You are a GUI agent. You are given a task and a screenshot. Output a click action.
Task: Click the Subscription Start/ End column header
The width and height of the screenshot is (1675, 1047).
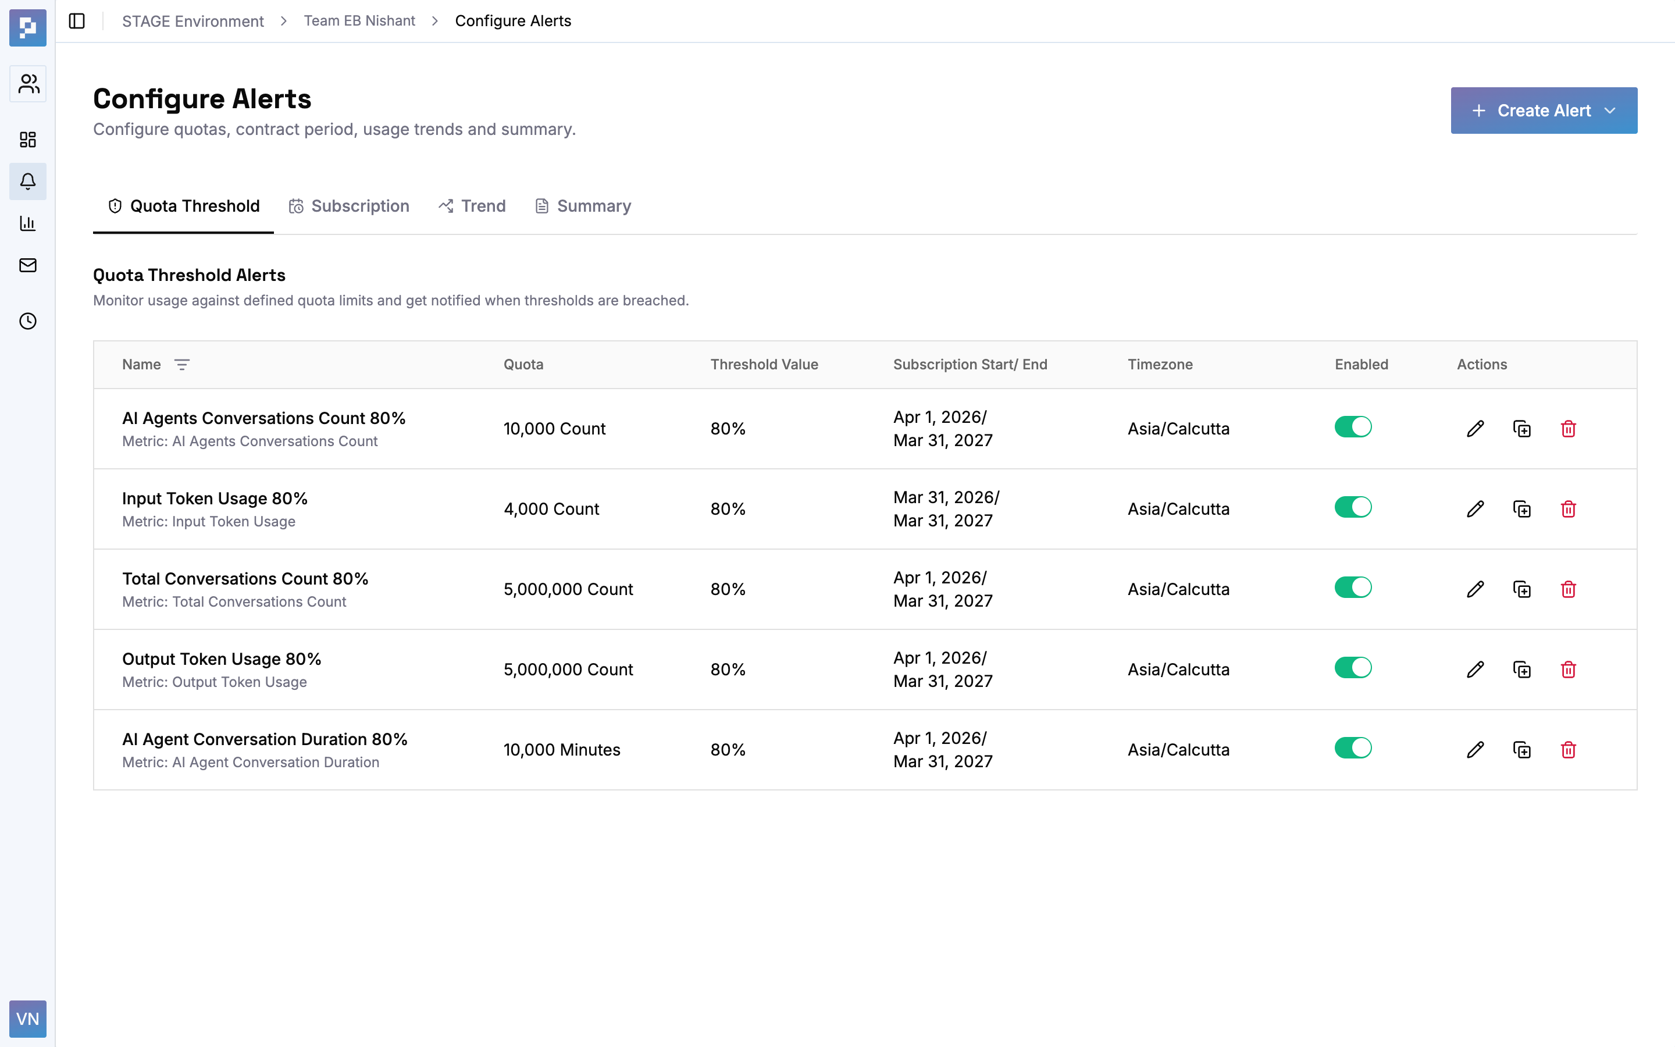(x=970, y=364)
